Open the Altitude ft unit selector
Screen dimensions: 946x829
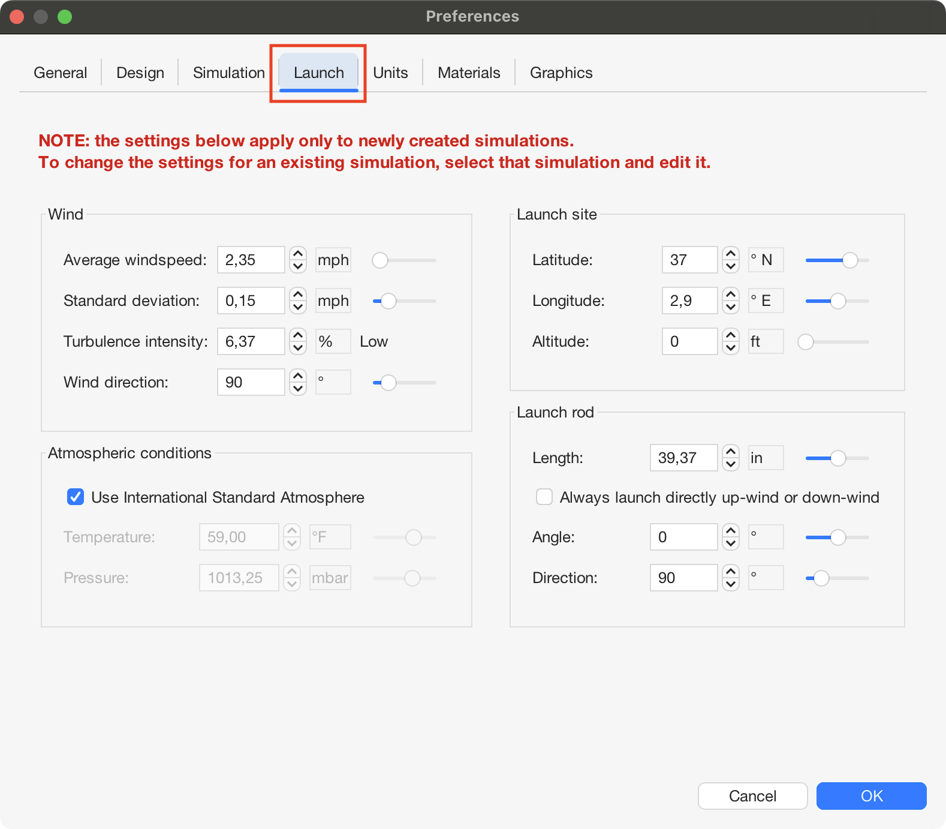766,342
